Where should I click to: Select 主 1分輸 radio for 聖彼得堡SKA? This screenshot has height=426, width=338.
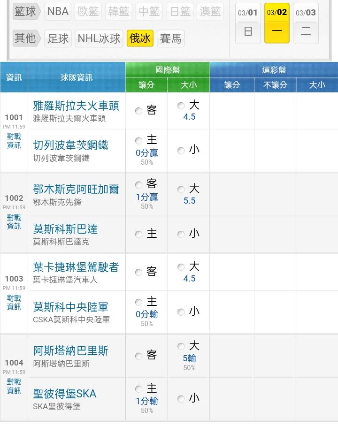pyautogui.click(x=138, y=389)
